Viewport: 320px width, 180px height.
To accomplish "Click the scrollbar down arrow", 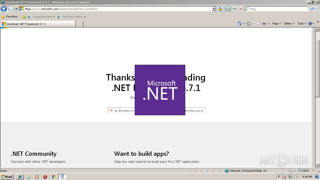I will pyautogui.click(x=317, y=165).
